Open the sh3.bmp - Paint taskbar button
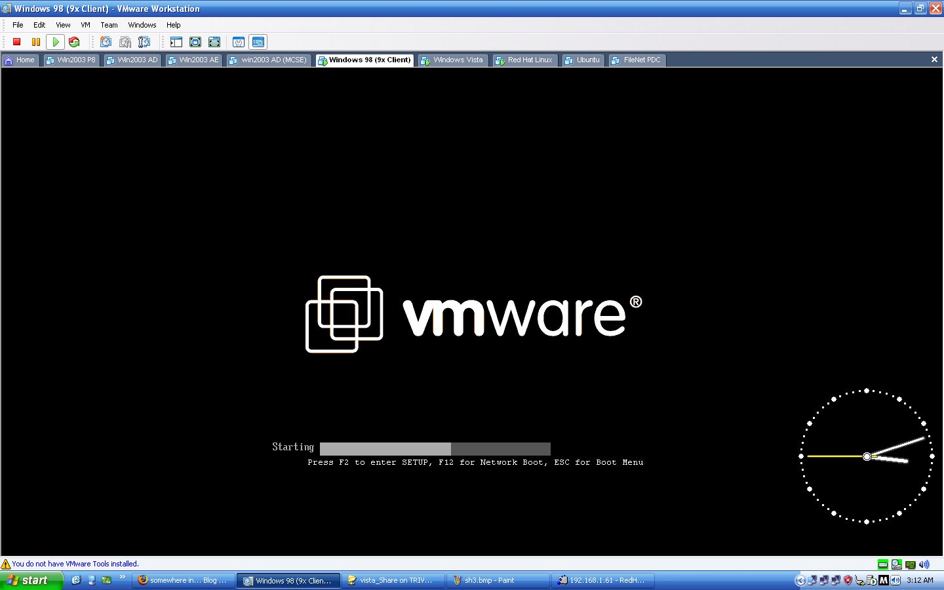 (x=498, y=580)
